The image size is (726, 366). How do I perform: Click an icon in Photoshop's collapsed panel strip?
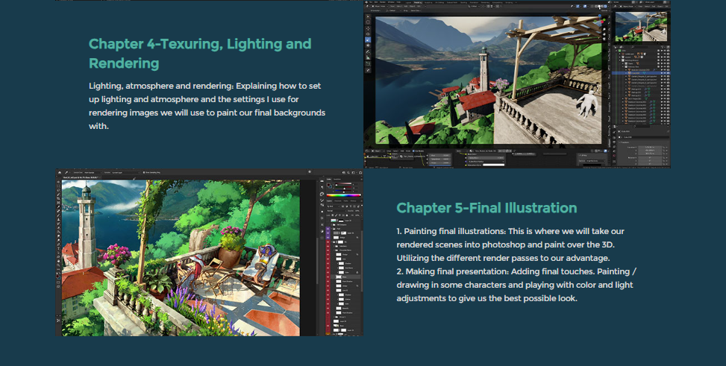(322, 195)
